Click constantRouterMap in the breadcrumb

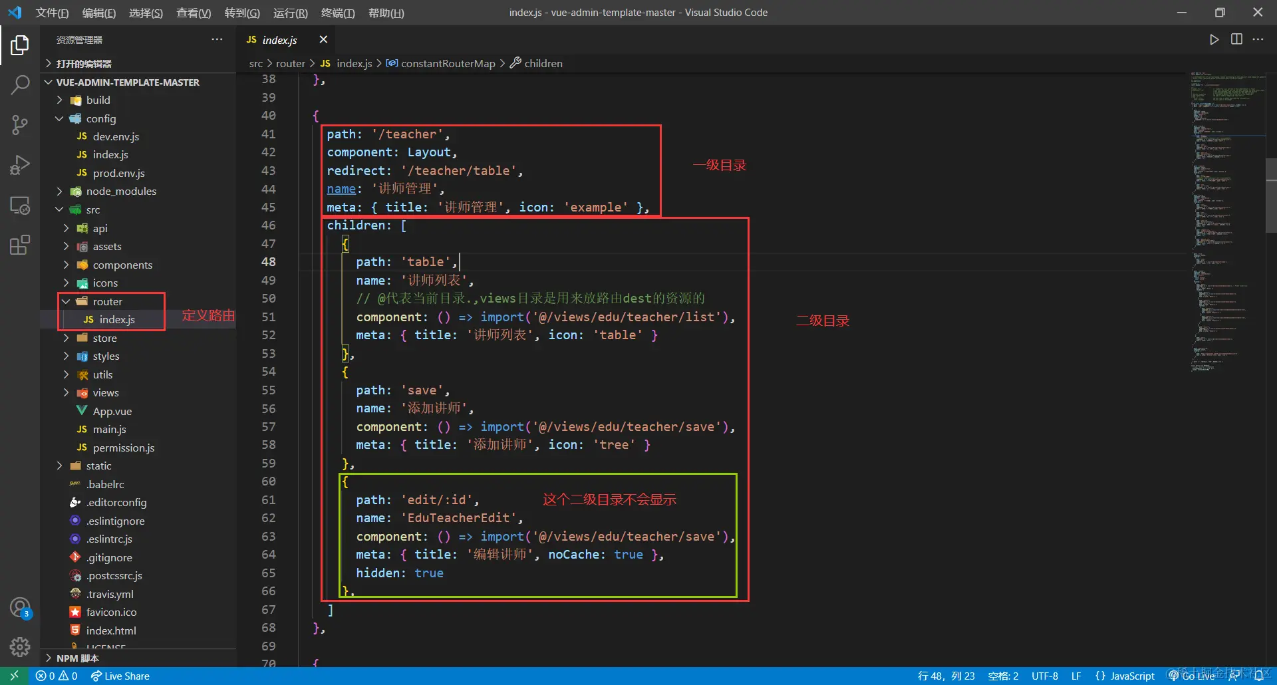point(448,63)
